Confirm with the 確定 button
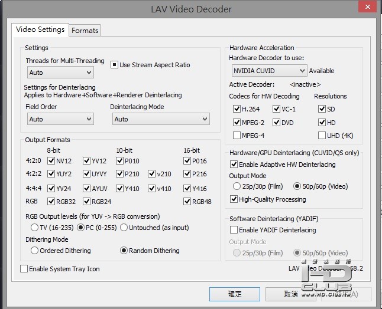 click(x=235, y=294)
